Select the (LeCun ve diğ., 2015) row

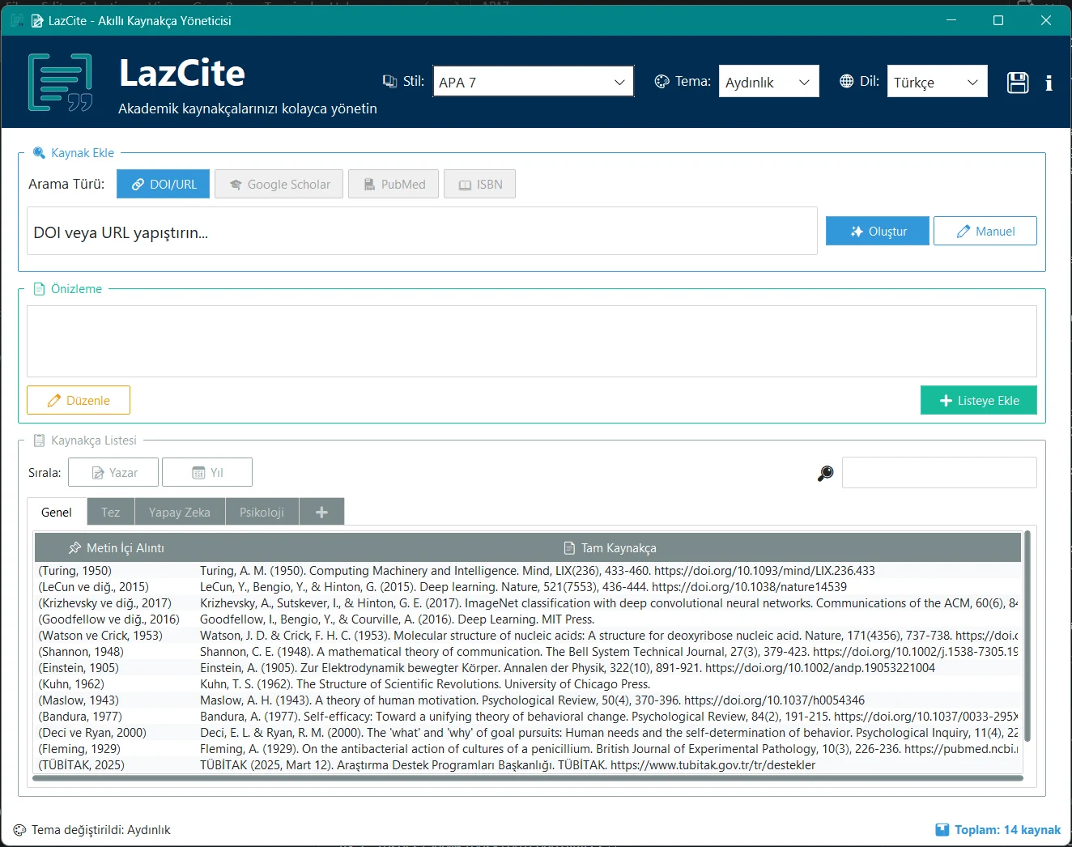pos(528,587)
